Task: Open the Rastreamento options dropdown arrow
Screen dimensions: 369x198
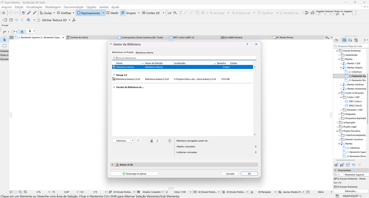Action: (103, 13)
